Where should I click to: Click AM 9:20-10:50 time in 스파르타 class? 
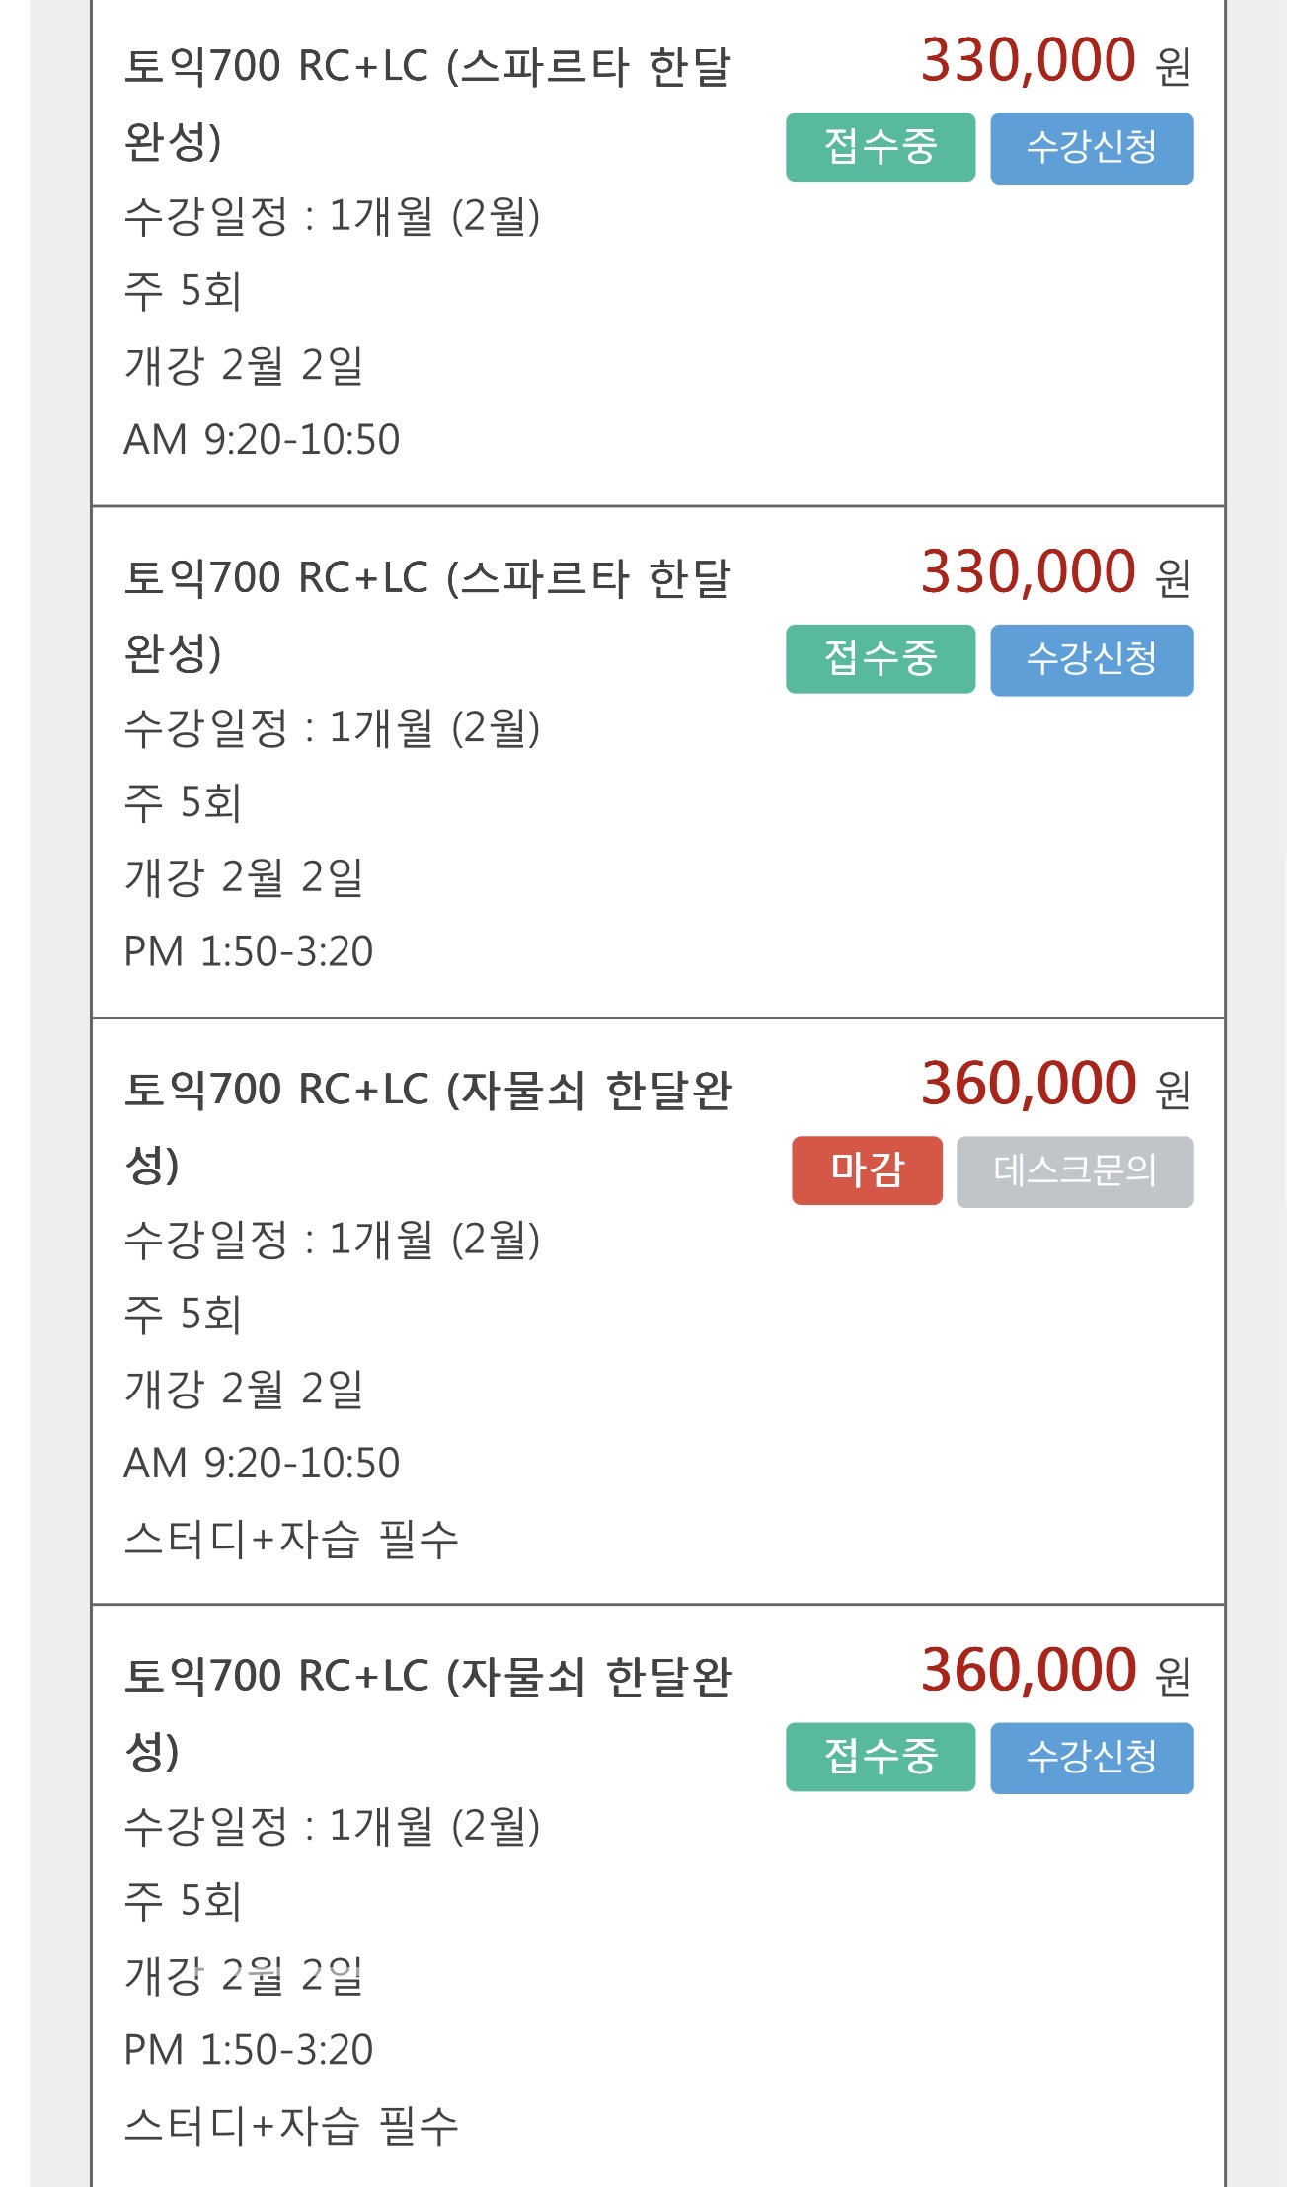tap(262, 440)
